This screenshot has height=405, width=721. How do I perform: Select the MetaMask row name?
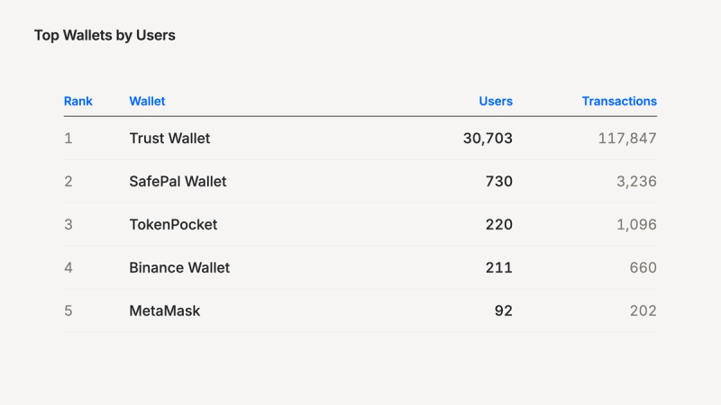point(165,310)
